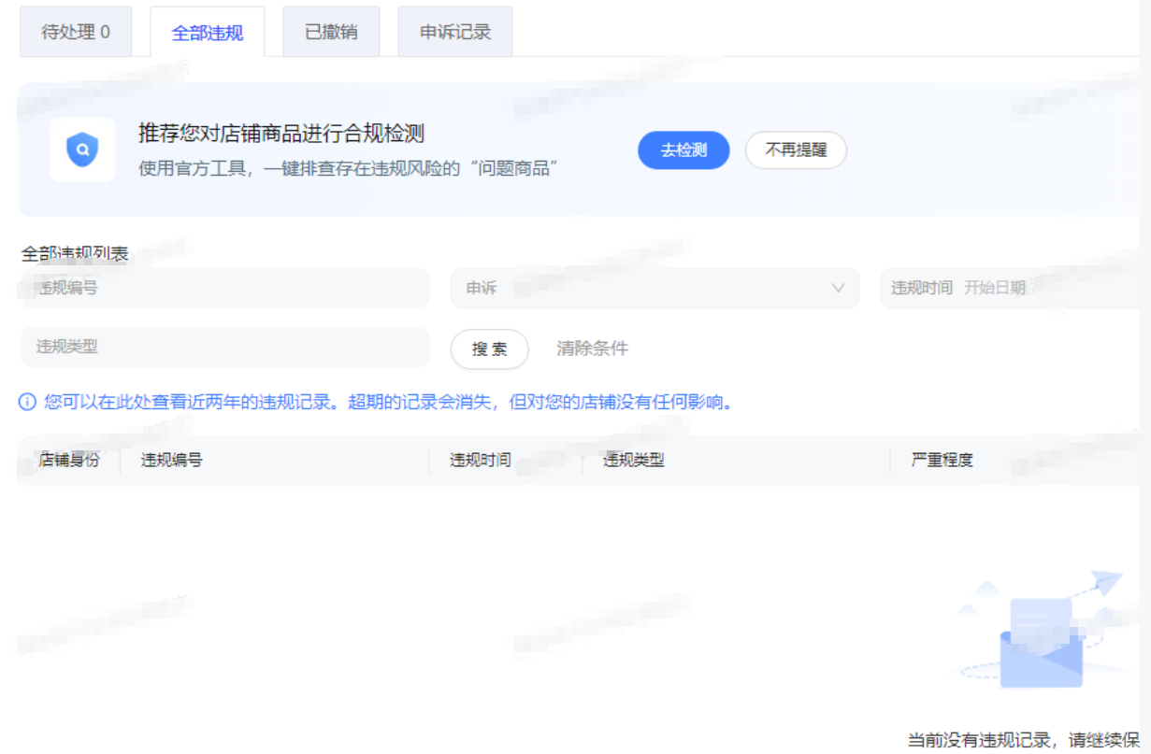Click the 严重程度 column header

[x=942, y=460]
